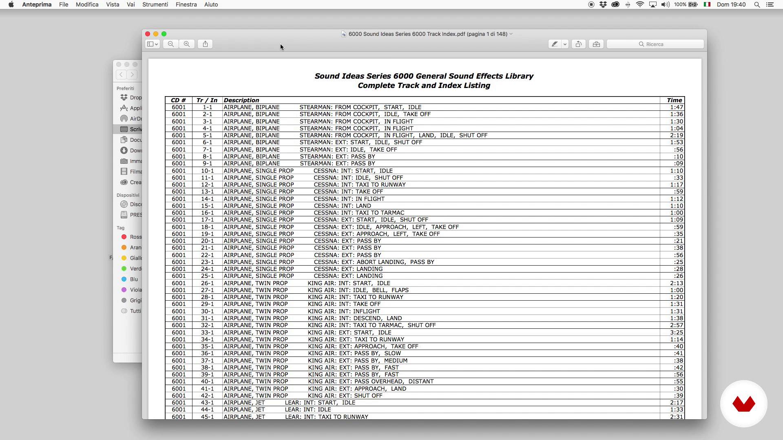Select Tutti i tag in Finder sidebar
The height and width of the screenshot is (440, 783).
coord(128,311)
